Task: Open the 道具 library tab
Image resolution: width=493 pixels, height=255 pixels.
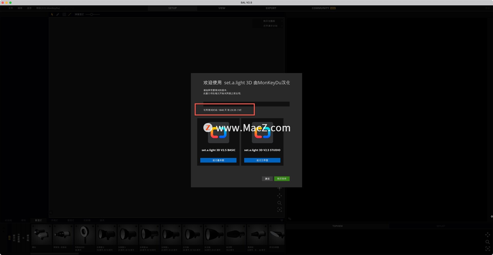Action: tap(102, 220)
